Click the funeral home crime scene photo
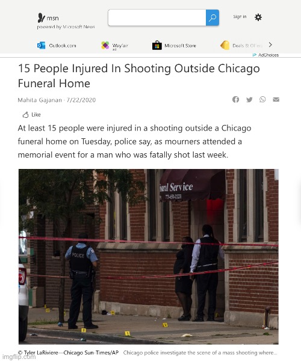The height and width of the screenshot is (362, 301). 149,257
